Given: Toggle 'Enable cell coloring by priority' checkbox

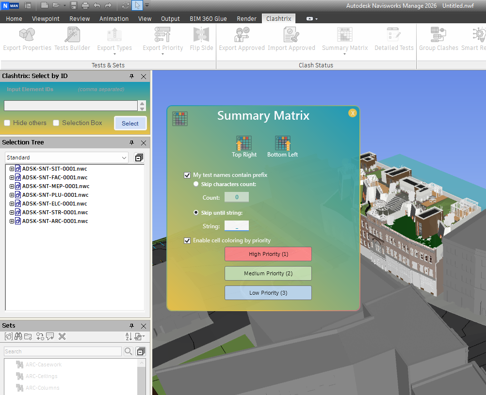Looking at the screenshot, I should tap(187, 240).
